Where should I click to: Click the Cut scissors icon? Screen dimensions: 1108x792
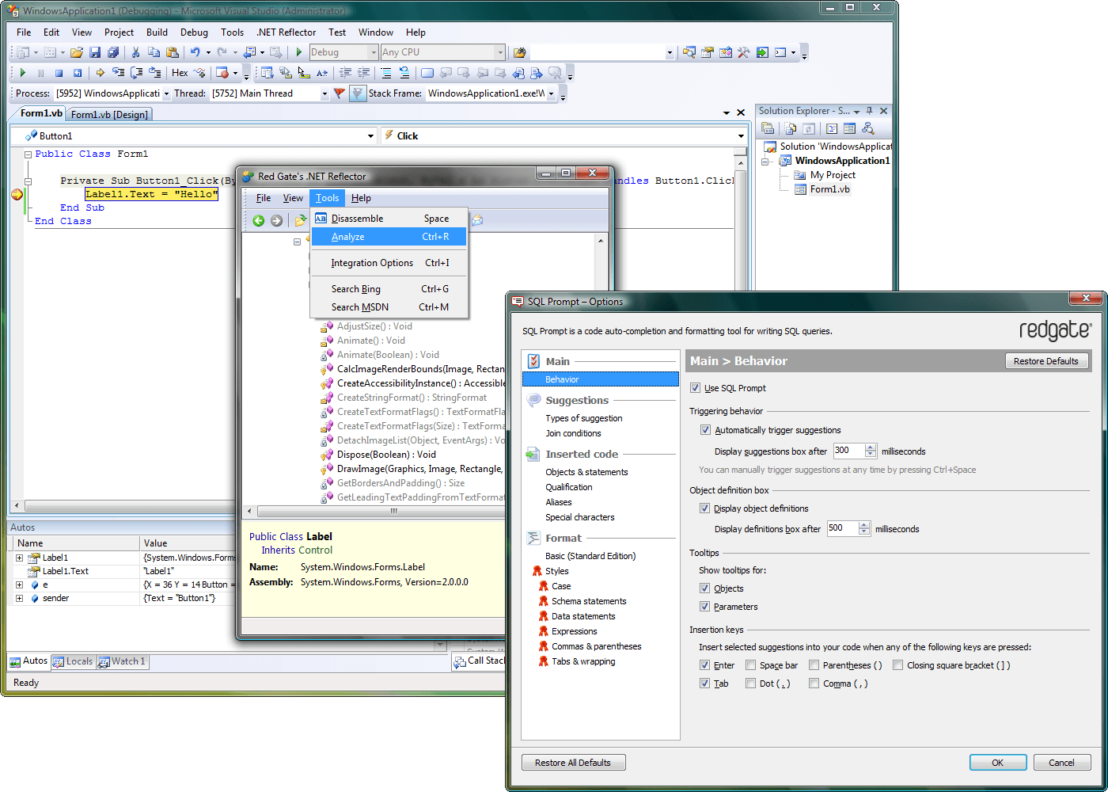(x=135, y=52)
